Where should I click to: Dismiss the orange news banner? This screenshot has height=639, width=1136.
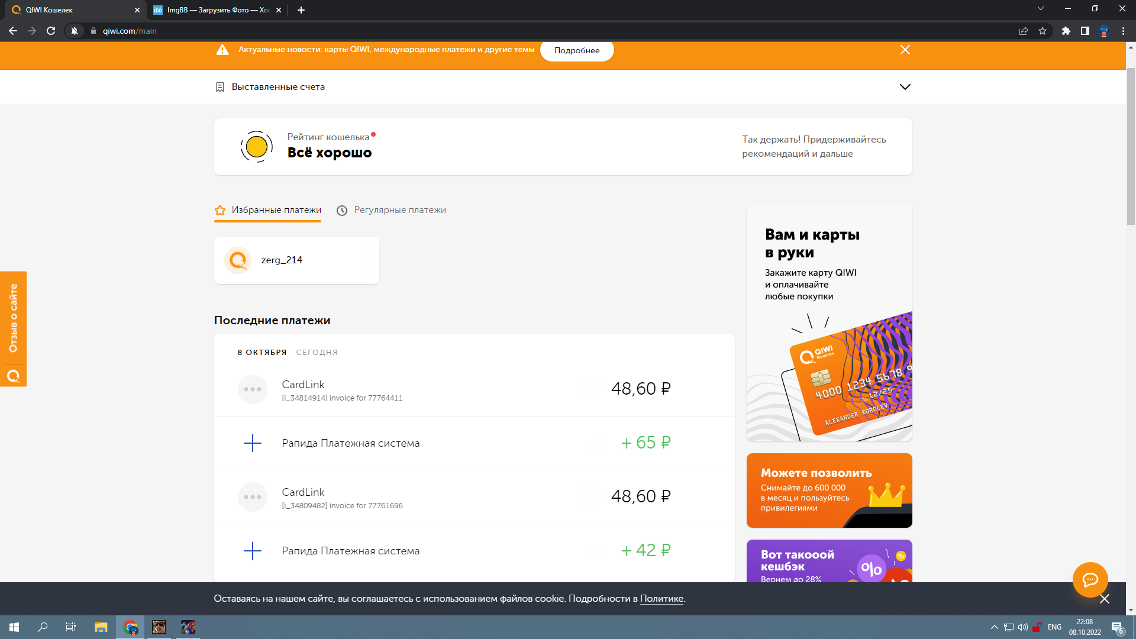905,50
